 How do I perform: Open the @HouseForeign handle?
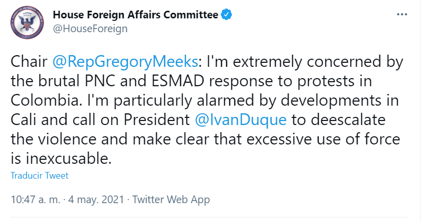90,29
